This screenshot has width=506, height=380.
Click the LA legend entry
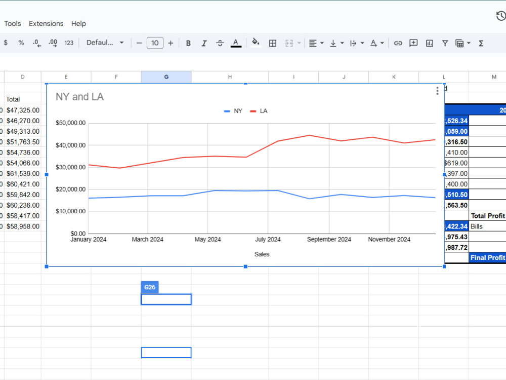click(259, 111)
